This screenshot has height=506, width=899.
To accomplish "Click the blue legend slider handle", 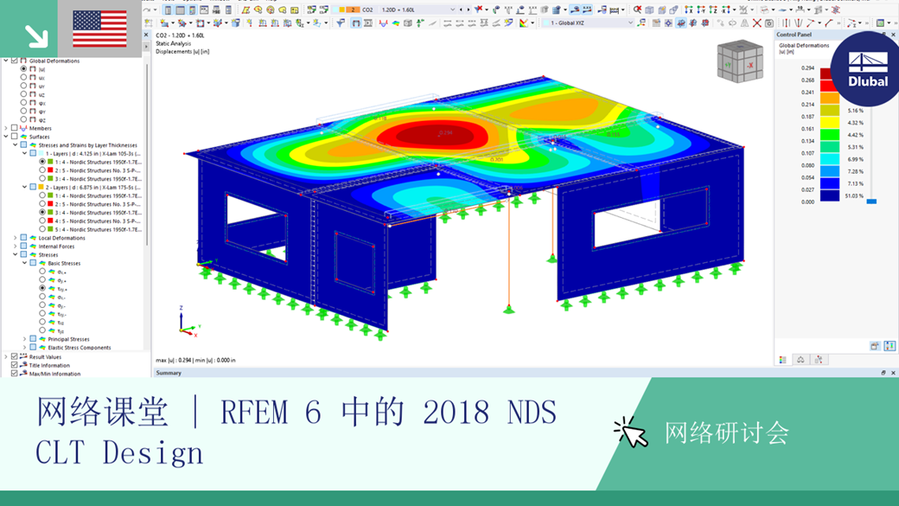I will point(871,202).
